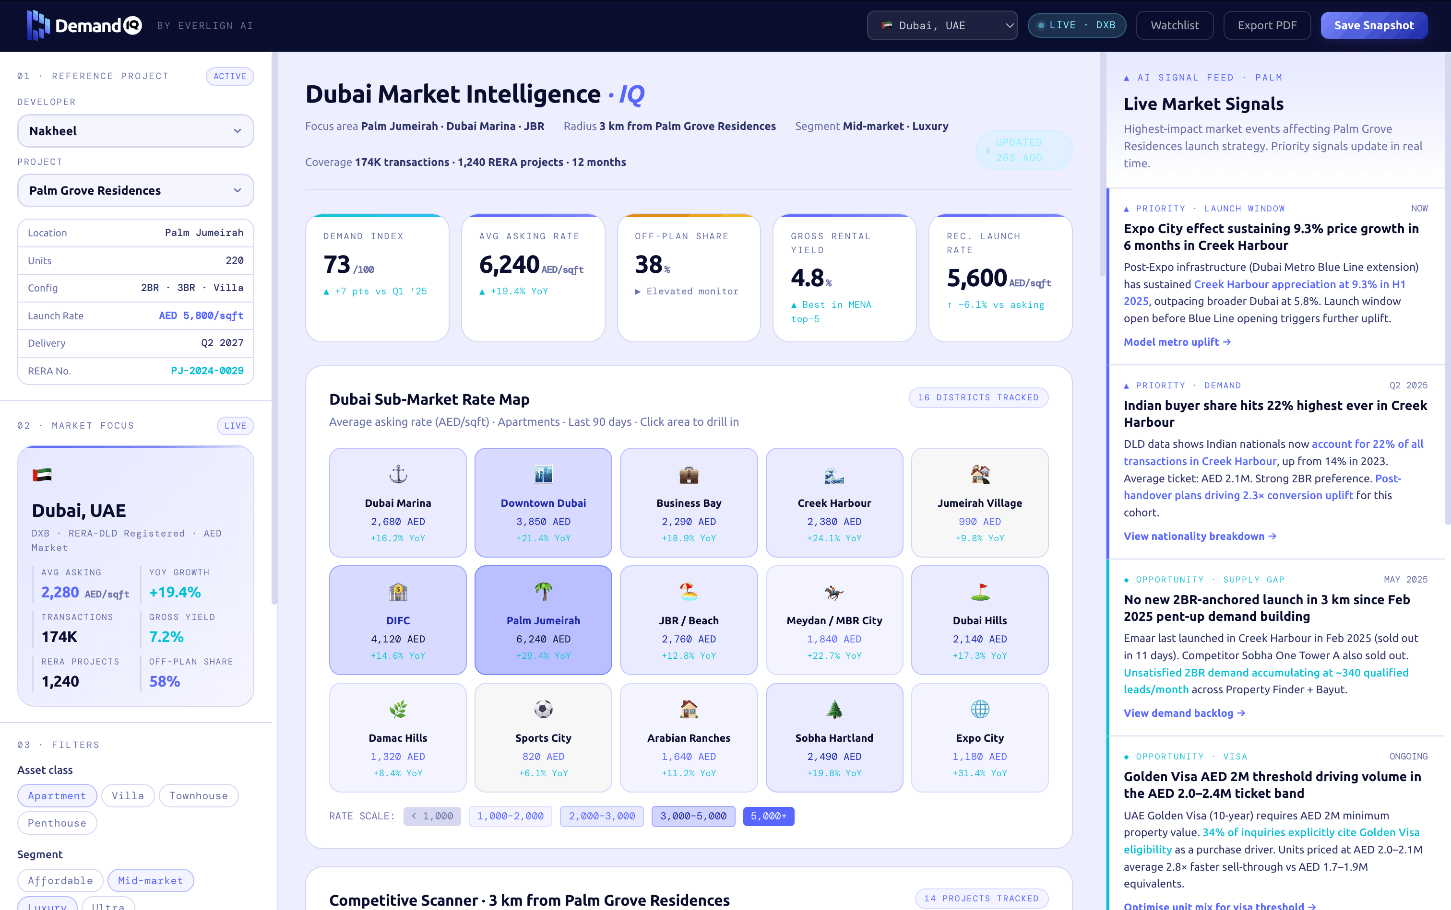Click the 3,000-5,000 rate scale swatch
The height and width of the screenshot is (910, 1451).
693,816
